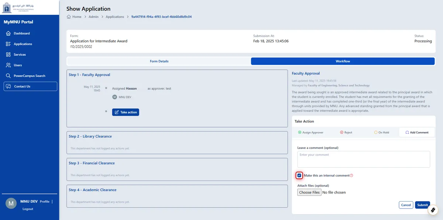Click the PowerCampus Search magnifier icon
This screenshot has width=443, height=220.
tap(8, 76)
